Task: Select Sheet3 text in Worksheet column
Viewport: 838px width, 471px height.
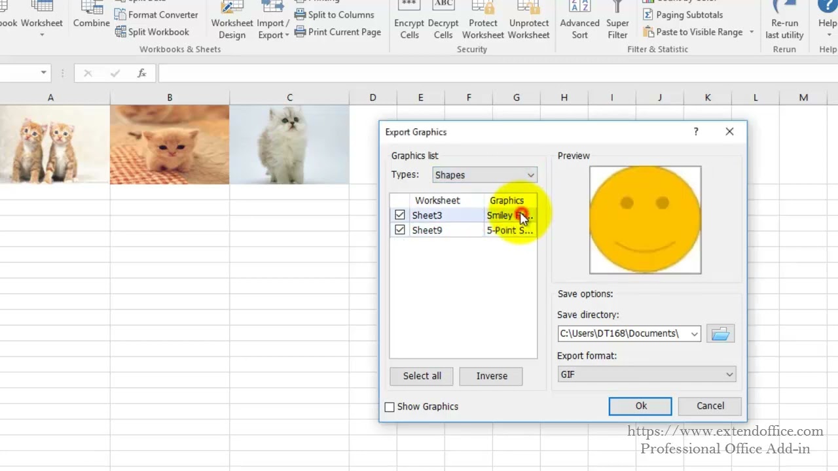Action: point(427,215)
